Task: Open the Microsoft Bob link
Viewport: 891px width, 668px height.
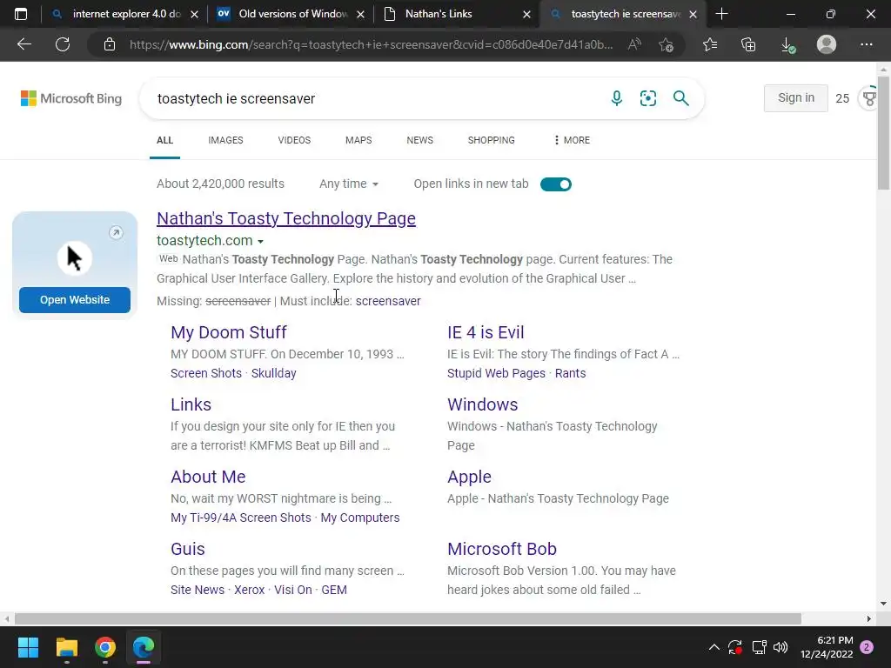Action: pyautogui.click(x=502, y=549)
